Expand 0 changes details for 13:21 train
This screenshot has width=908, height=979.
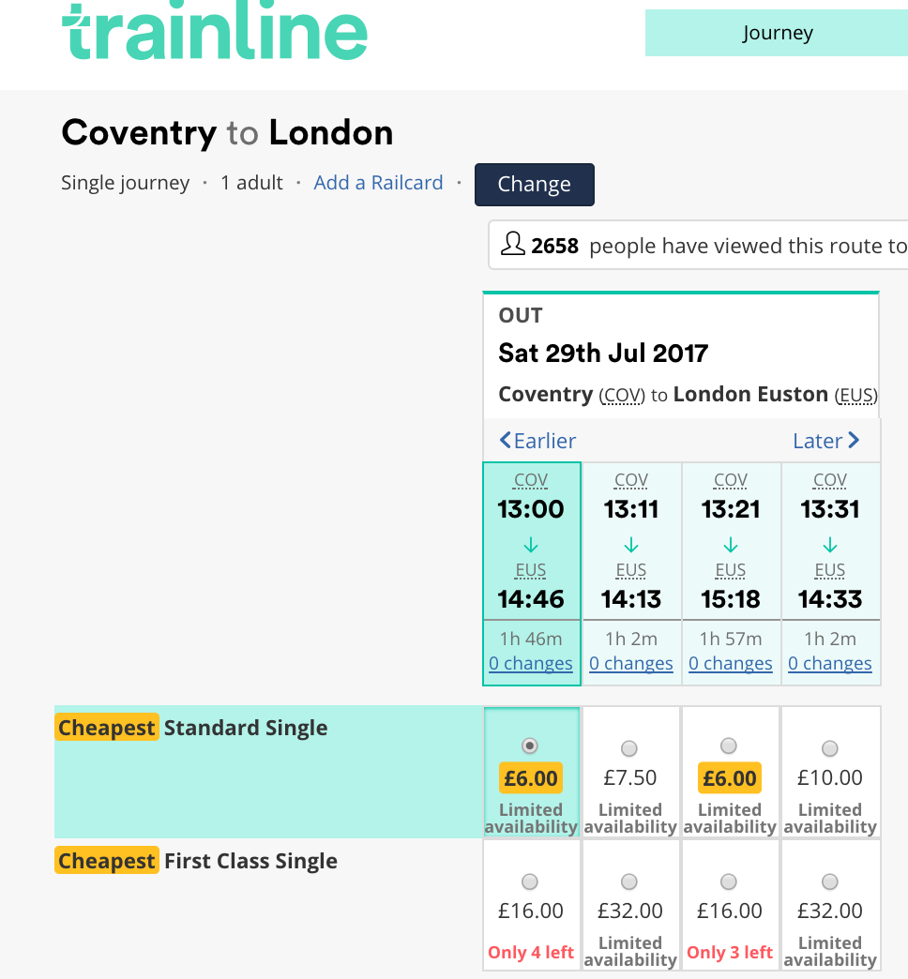731,663
